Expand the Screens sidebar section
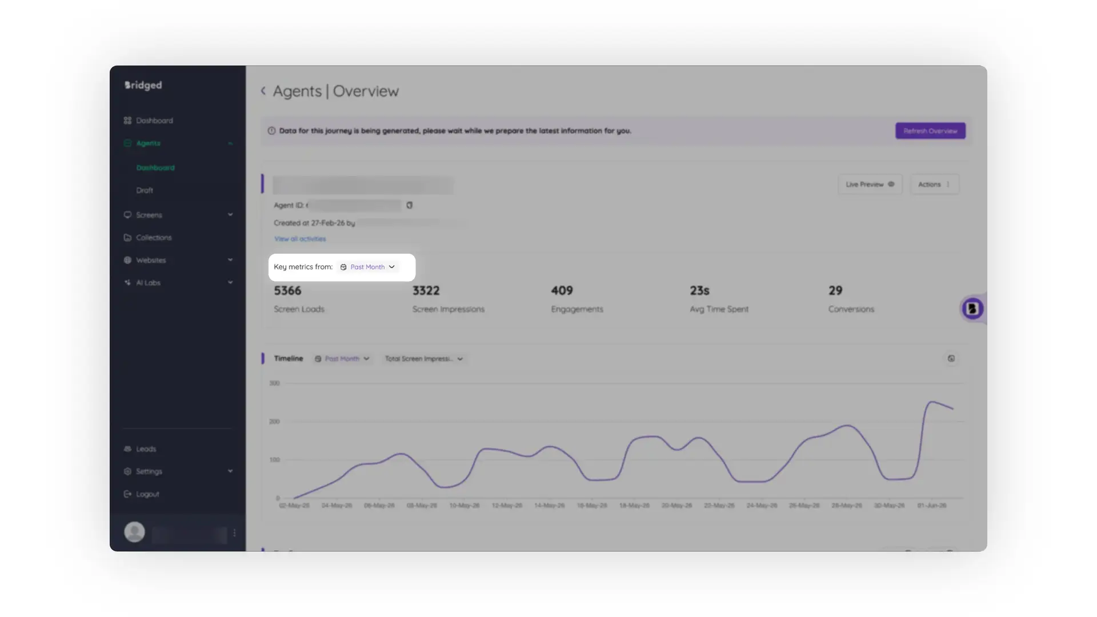 (230, 215)
